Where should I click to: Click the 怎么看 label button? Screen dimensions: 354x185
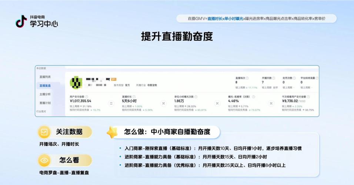(x=69, y=160)
